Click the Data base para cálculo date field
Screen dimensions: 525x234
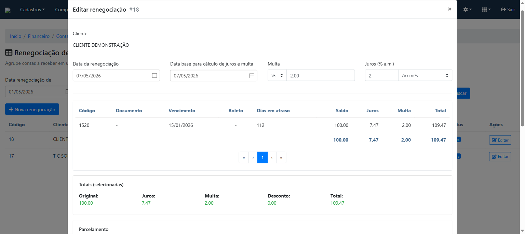click(214, 75)
